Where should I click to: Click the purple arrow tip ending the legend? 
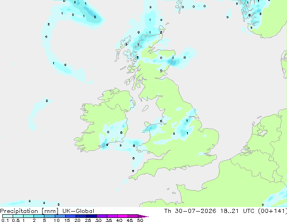tap(144, 216)
